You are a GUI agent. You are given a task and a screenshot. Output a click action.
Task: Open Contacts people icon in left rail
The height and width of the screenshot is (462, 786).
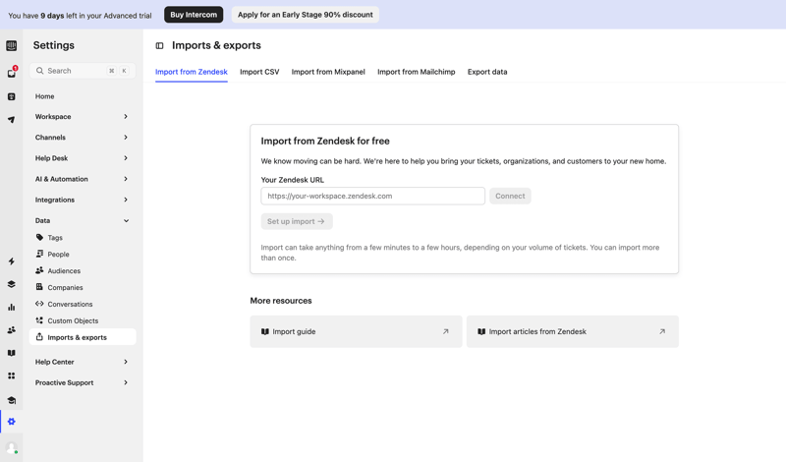(12, 330)
